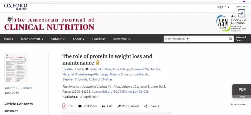Open the Volume 101, Issue 6 link

[18, 88]
